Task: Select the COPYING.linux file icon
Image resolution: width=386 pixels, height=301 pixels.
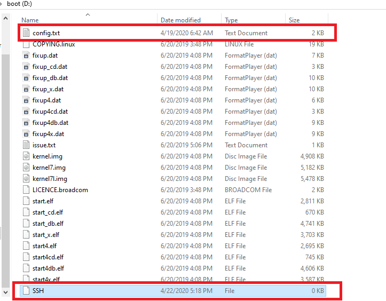Action: coord(26,44)
